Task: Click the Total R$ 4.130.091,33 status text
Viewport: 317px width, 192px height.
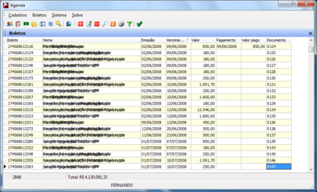Action: tap(88, 177)
